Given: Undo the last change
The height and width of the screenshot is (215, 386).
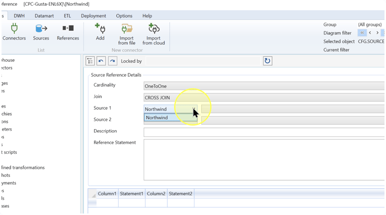Looking at the screenshot, I should (101, 61).
